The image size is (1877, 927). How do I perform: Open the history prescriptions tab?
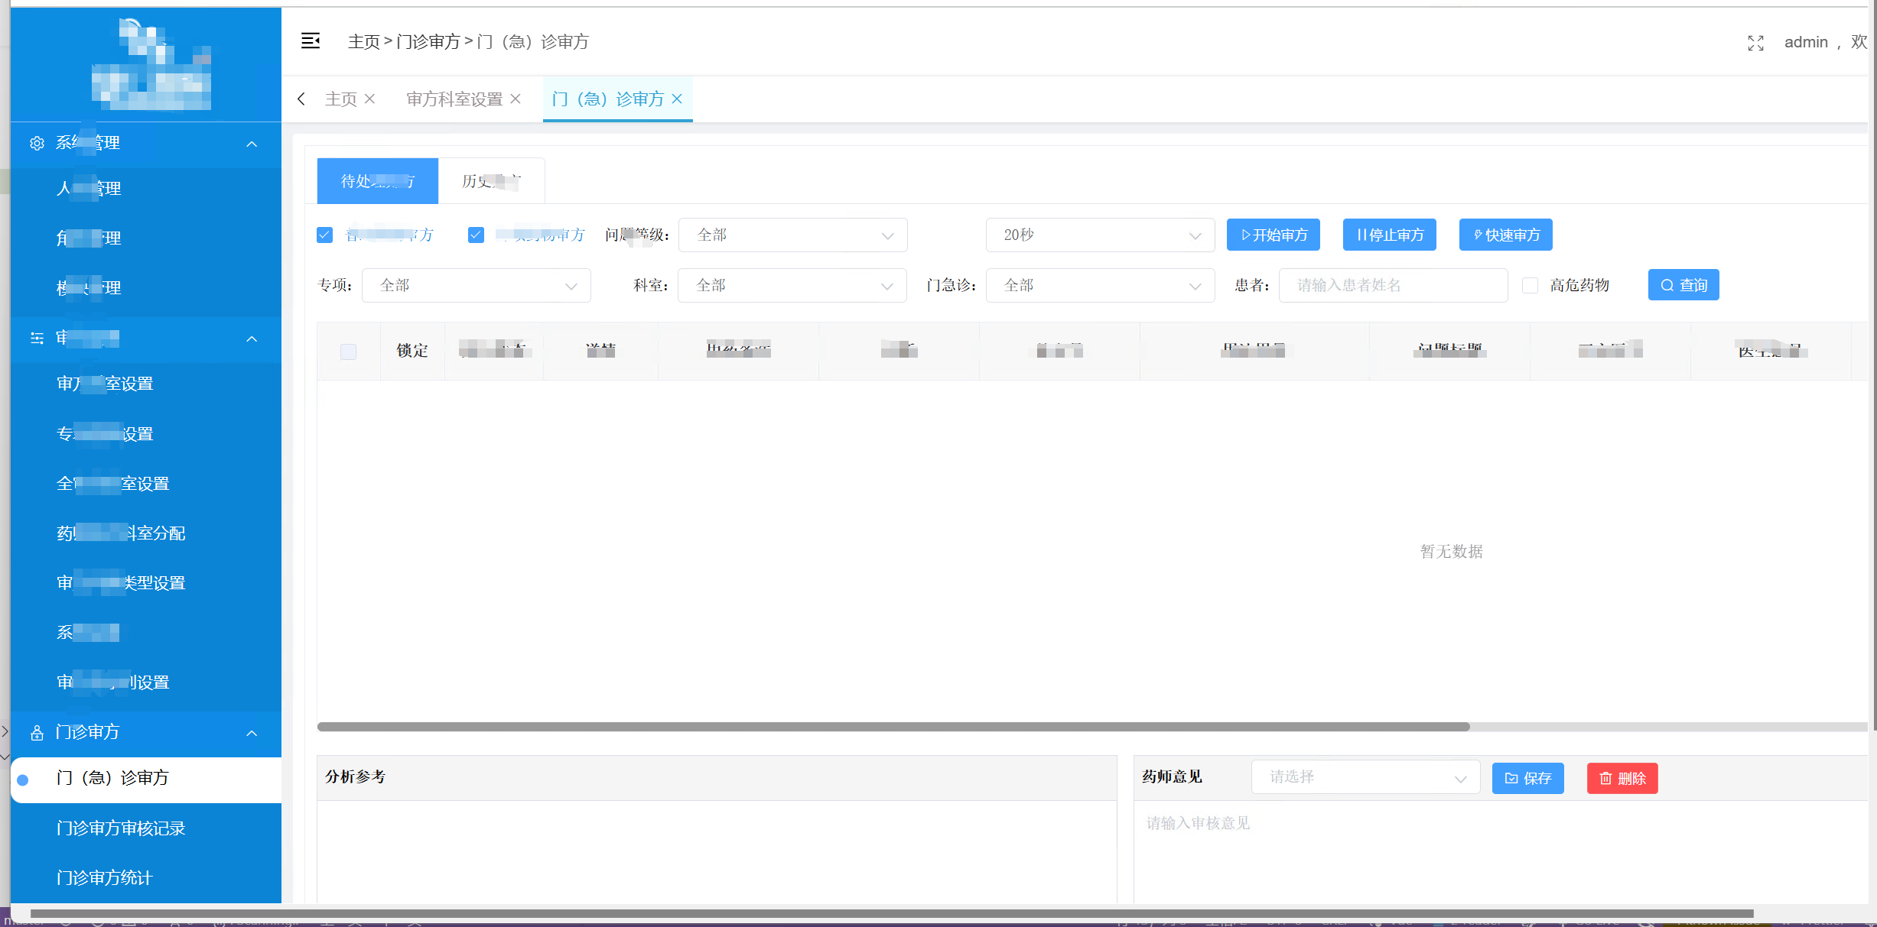[x=492, y=181]
